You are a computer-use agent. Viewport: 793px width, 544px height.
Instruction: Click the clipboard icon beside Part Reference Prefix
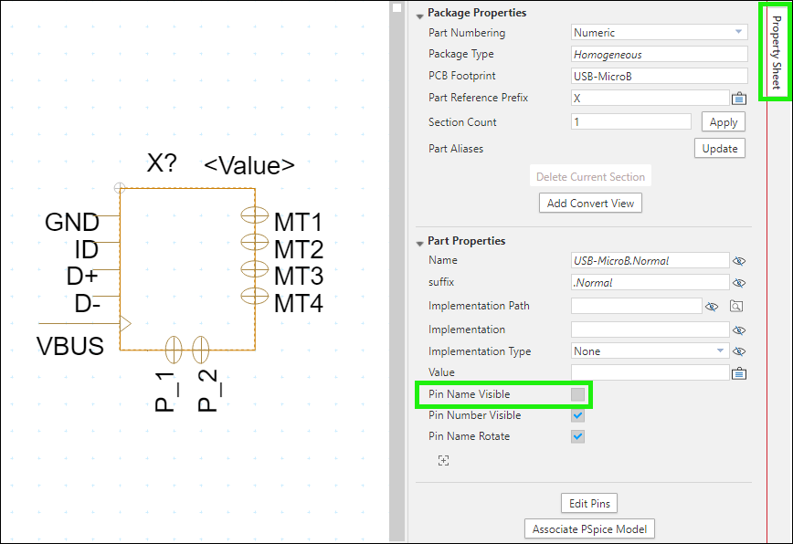pos(738,98)
